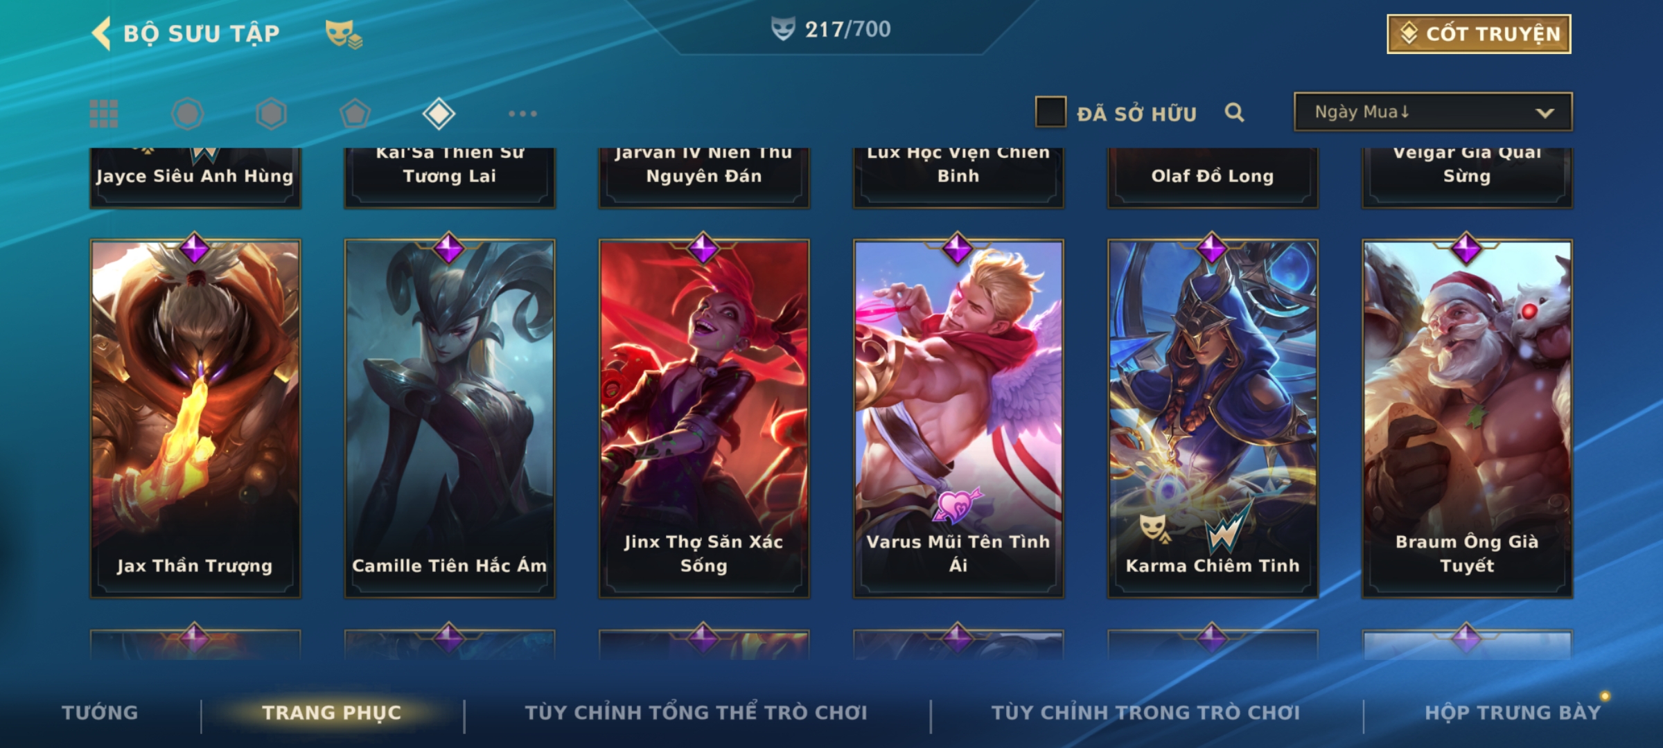Select the pentagon rarity filter icon
The width and height of the screenshot is (1663, 748).
(x=355, y=114)
